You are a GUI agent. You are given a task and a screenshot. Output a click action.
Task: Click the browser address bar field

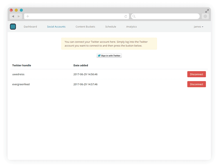(77, 16)
